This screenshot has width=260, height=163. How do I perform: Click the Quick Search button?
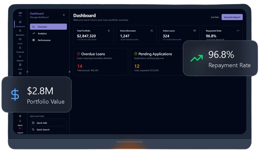click(49, 130)
